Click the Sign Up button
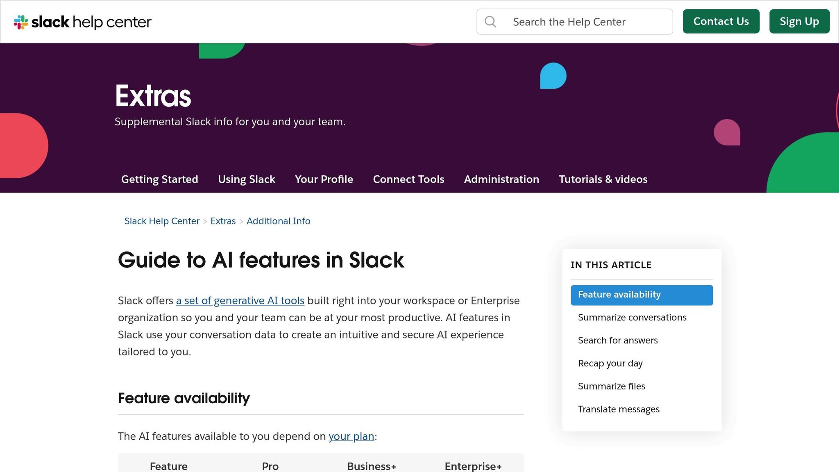The width and height of the screenshot is (839, 472). (799, 21)
